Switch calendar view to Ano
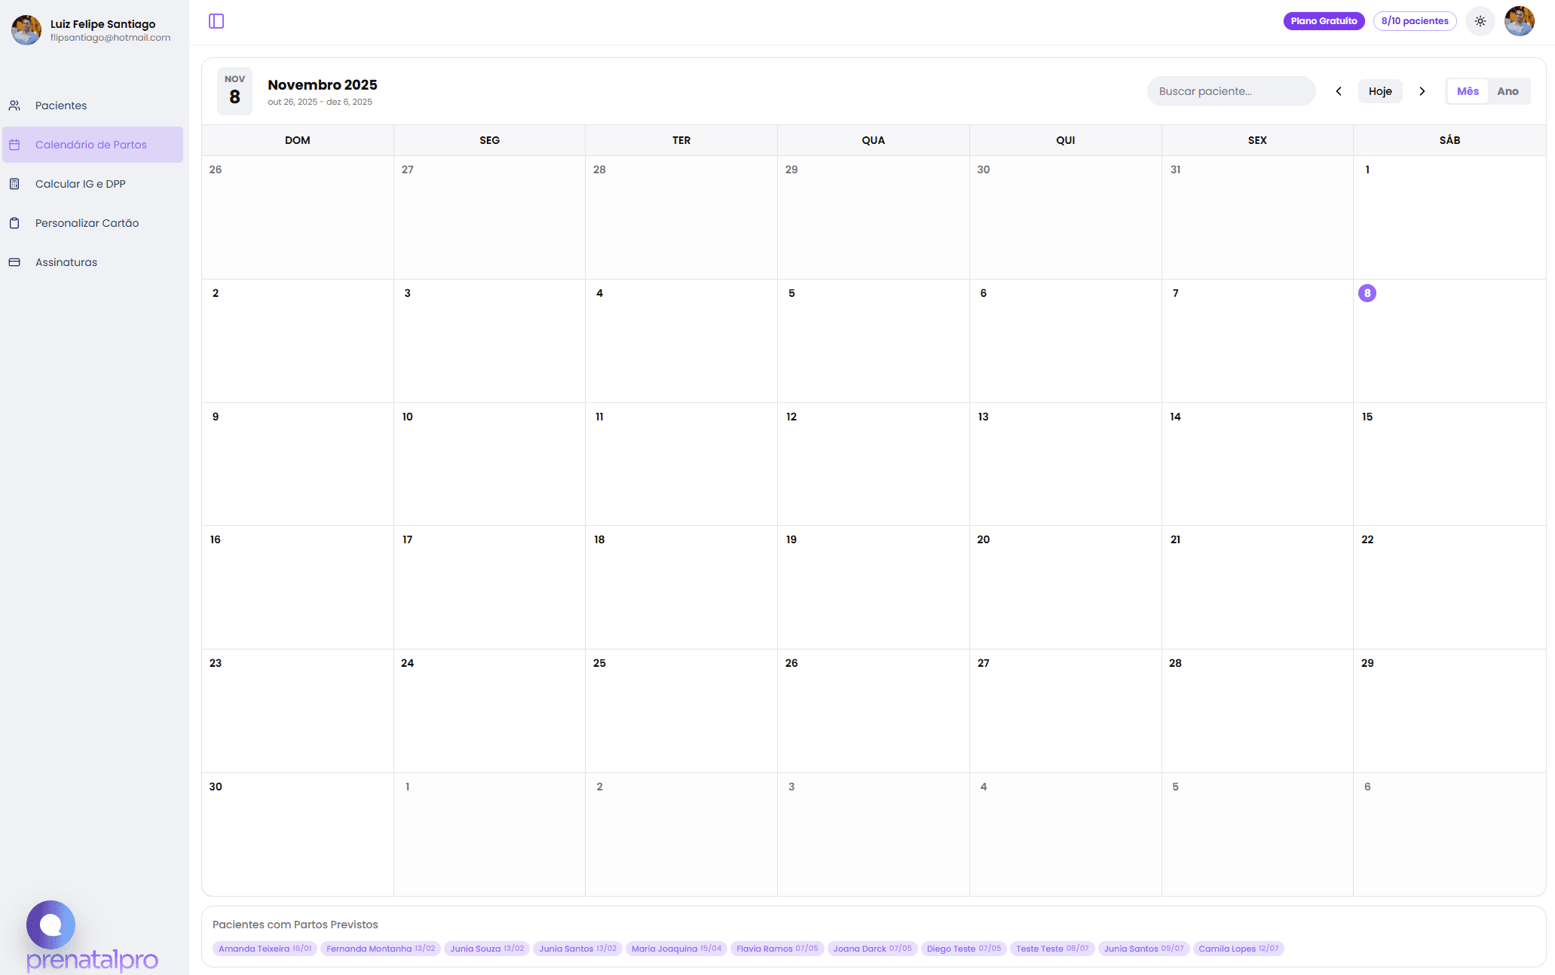The image size is (1555, 975). tap(1509, 90)
